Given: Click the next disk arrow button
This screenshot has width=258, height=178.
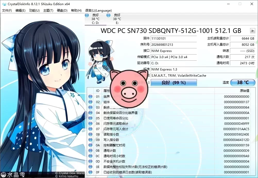Looking at the screenshot, I should [x=253, y=31].
